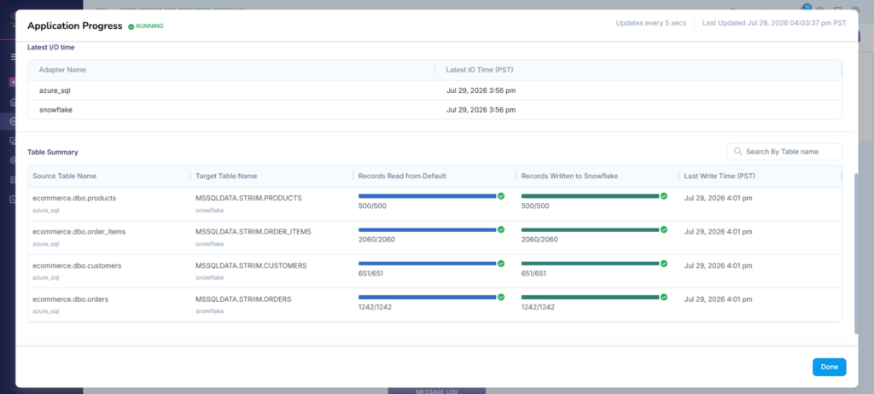This screenshot has width=874, height=394.
Task: Click ecommerce.dbo.orders source table name
Action: point(70,298)
